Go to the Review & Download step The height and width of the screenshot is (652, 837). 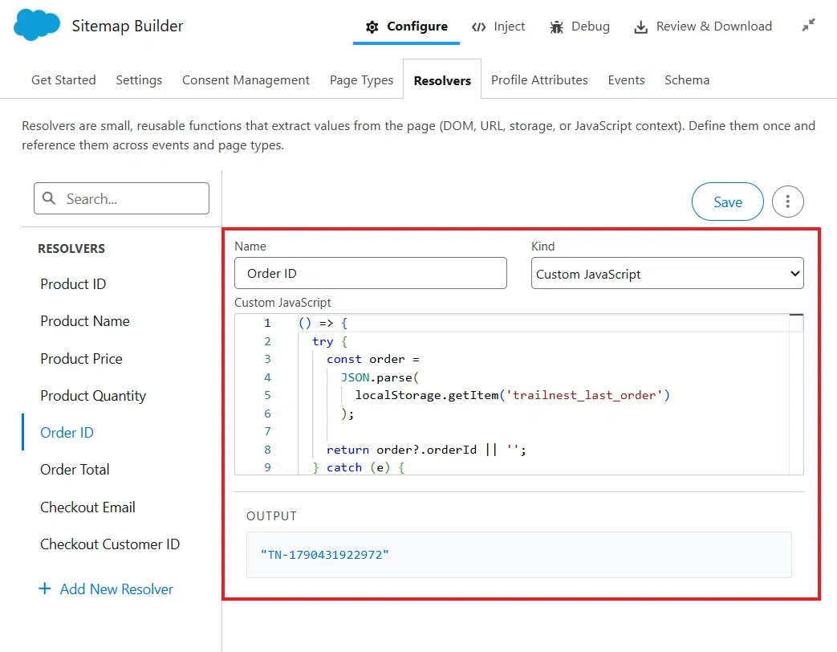[703, 26]
